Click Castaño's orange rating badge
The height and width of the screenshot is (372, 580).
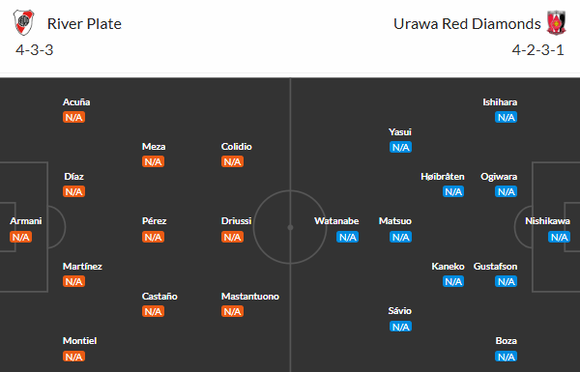[153, 312]
